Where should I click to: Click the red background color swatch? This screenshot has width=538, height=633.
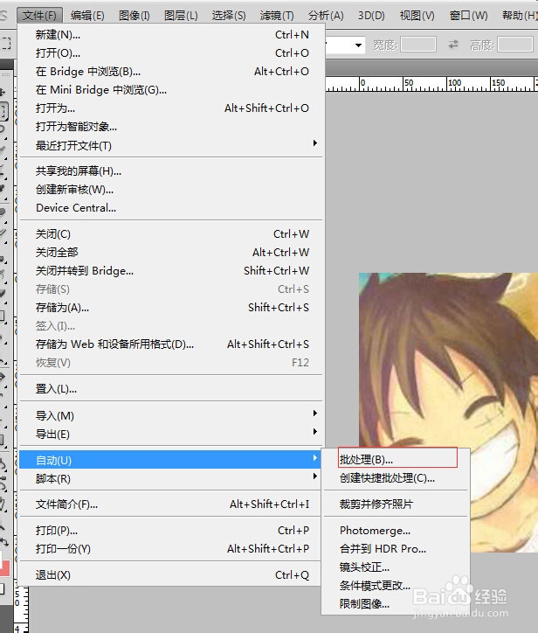point(4,568)
